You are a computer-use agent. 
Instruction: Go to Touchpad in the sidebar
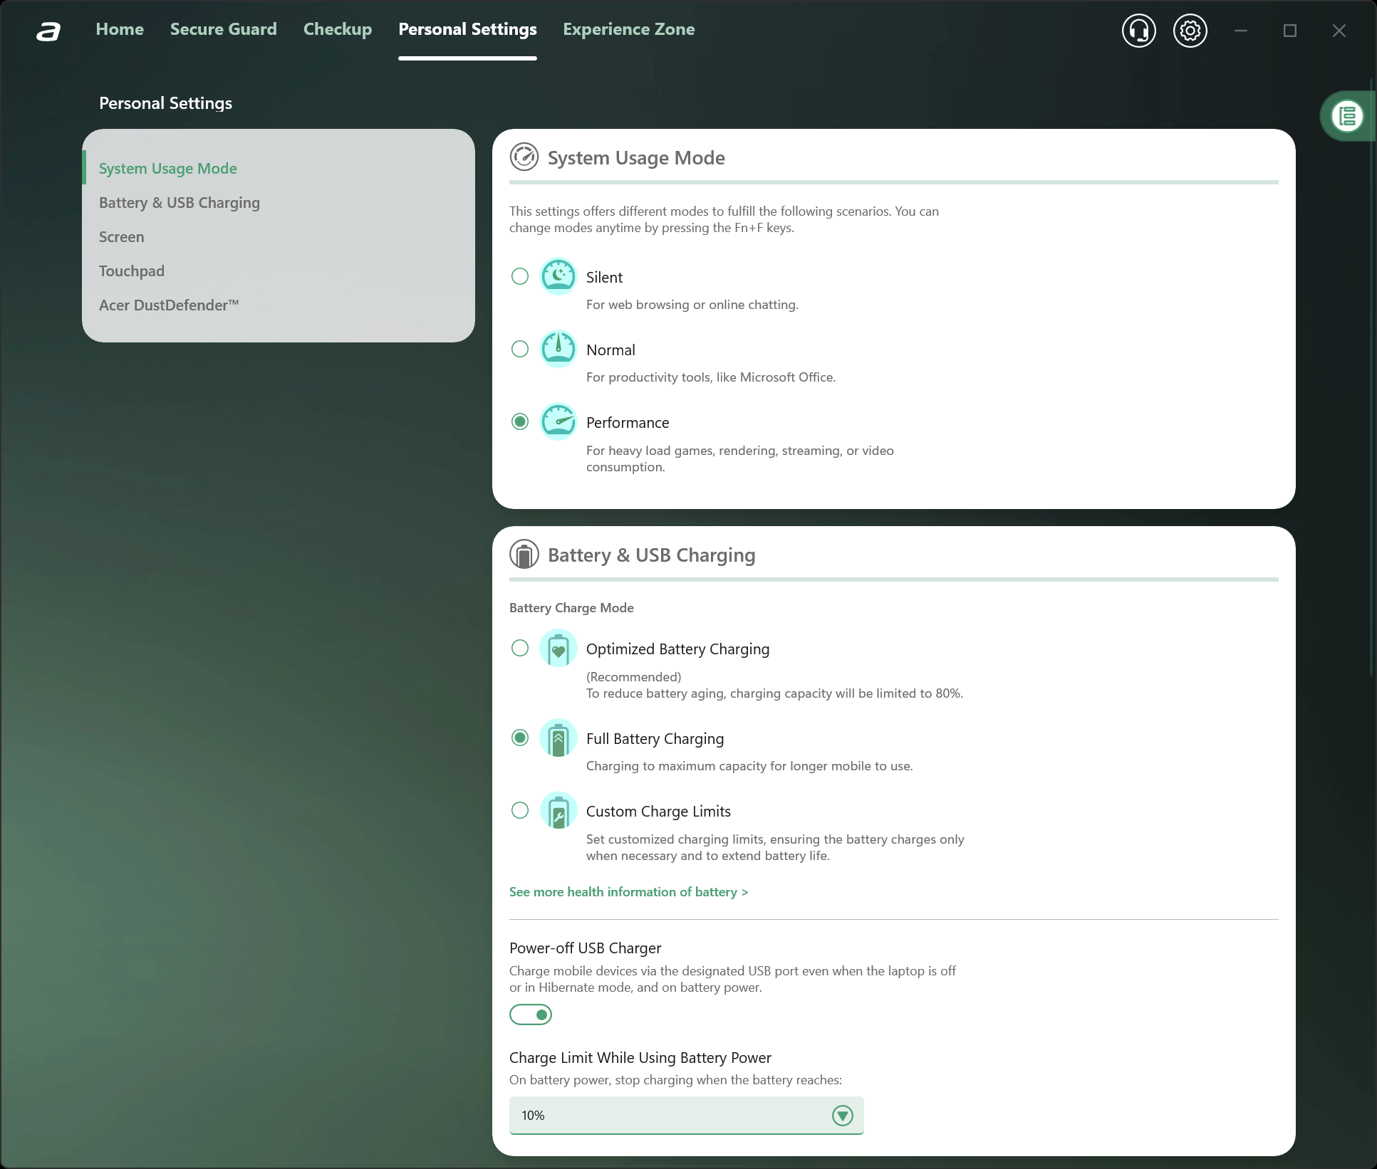pyautogui.click(x=132, y=271)
